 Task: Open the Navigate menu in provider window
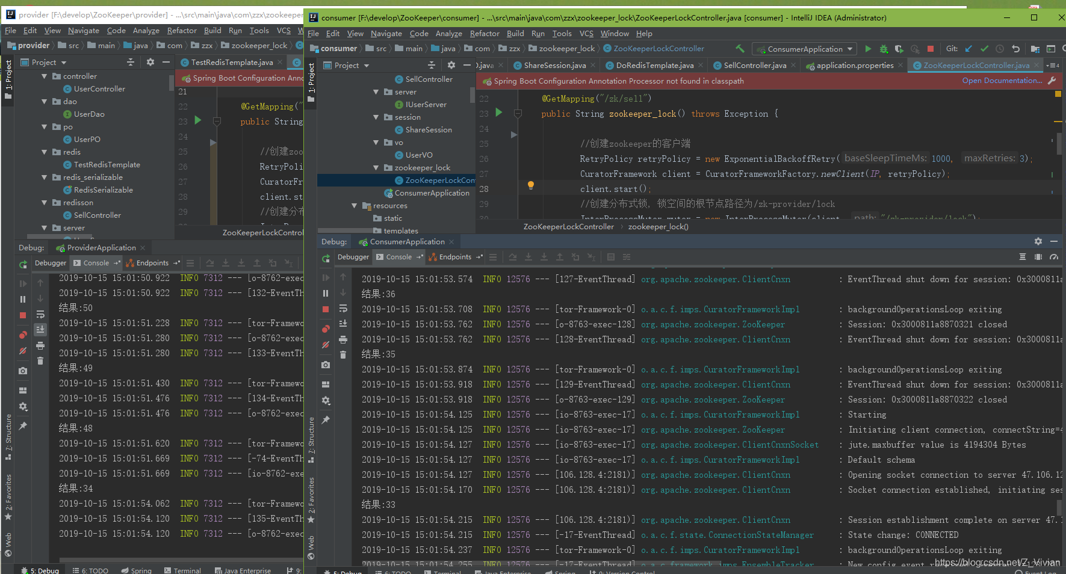(x=84, y=31)
